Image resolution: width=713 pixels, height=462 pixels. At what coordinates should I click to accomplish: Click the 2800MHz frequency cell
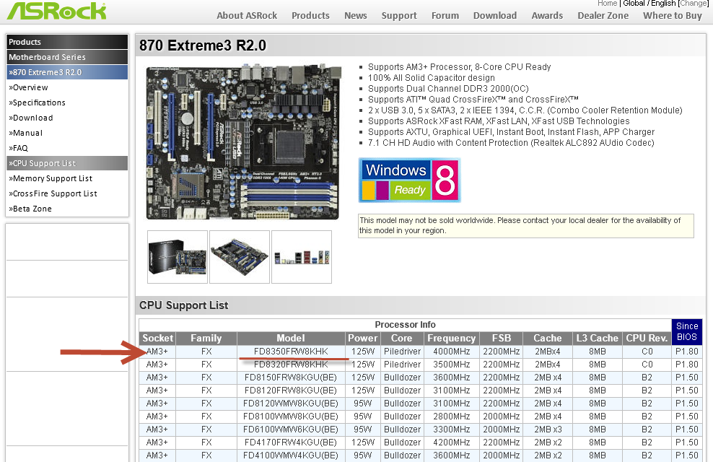click(451, 416)
